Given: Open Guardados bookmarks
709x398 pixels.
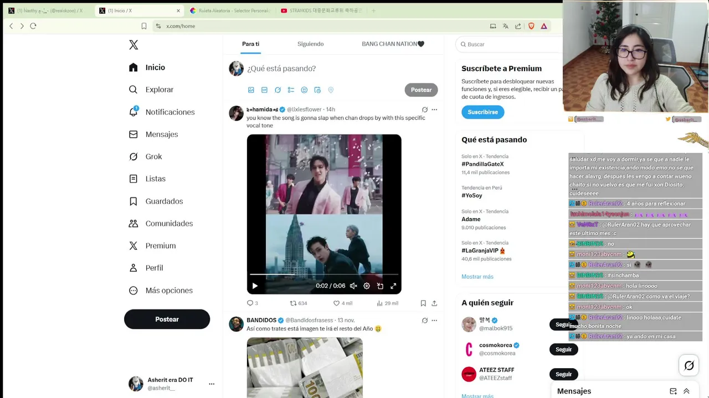Looking at the screenshot, I should click(156, 201).
